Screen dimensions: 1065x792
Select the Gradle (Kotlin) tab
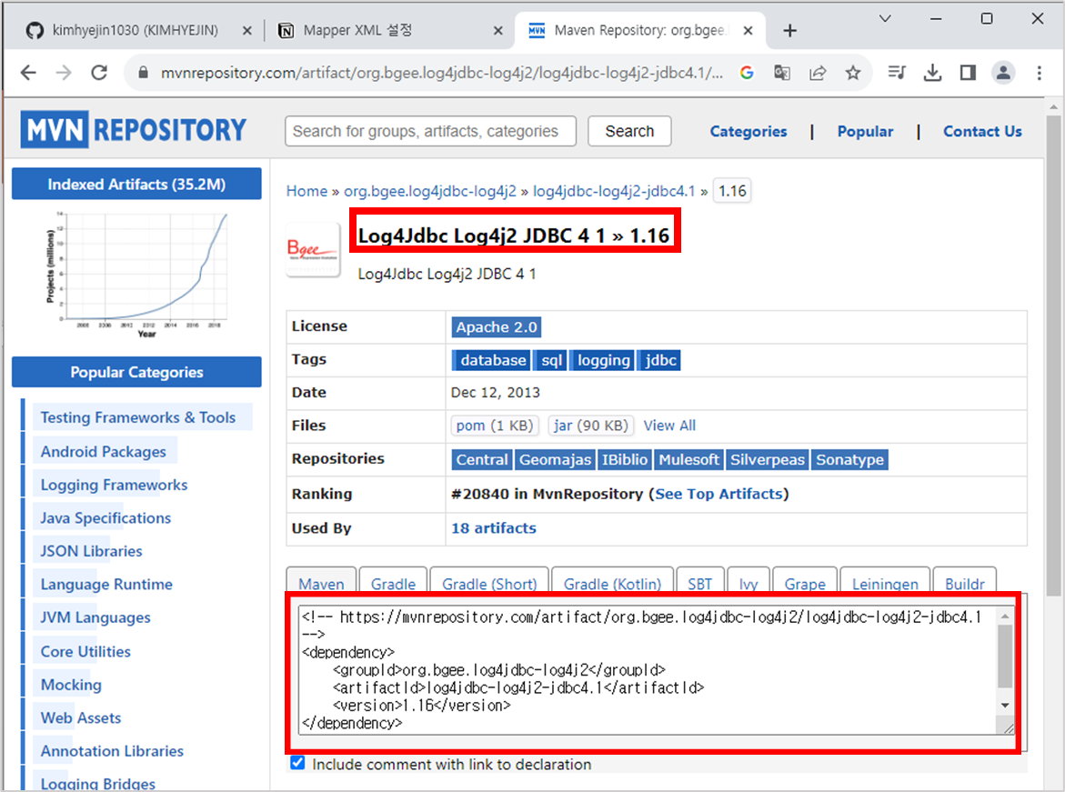coord(612,582)
